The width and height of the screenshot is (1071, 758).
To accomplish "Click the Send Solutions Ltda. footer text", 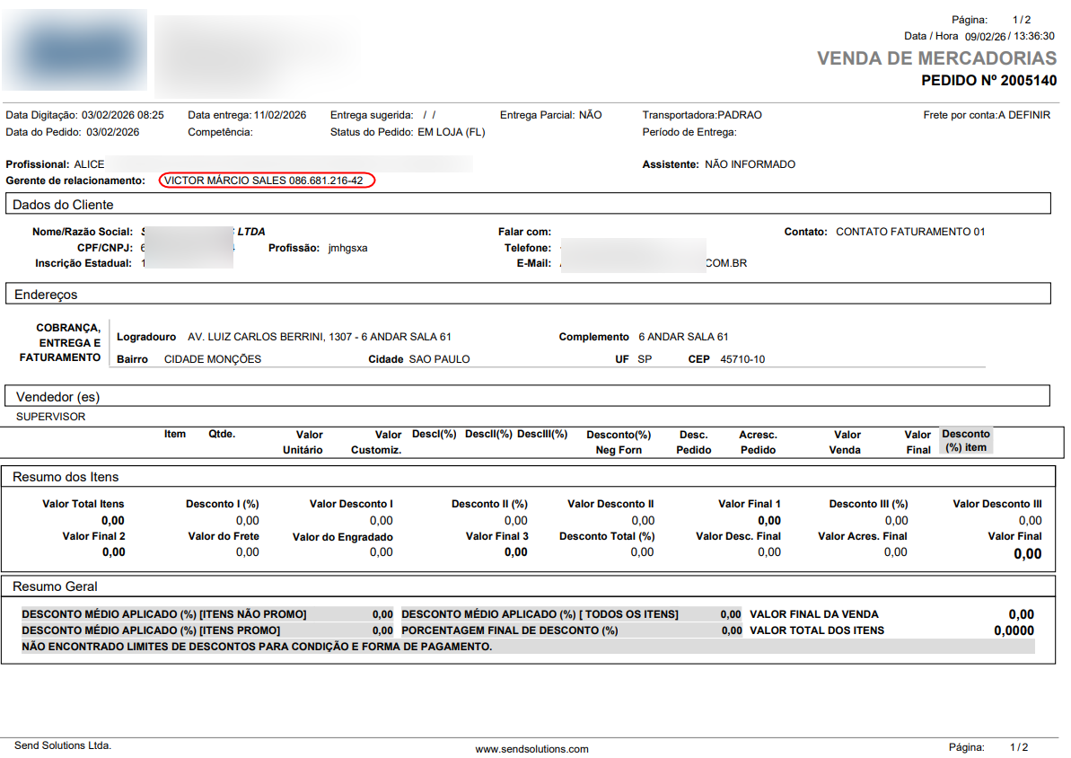I will coord(63,745).
